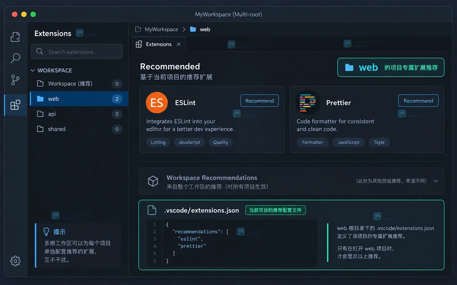Click the "recommendations" key in the code

click(x=197, y=232)
